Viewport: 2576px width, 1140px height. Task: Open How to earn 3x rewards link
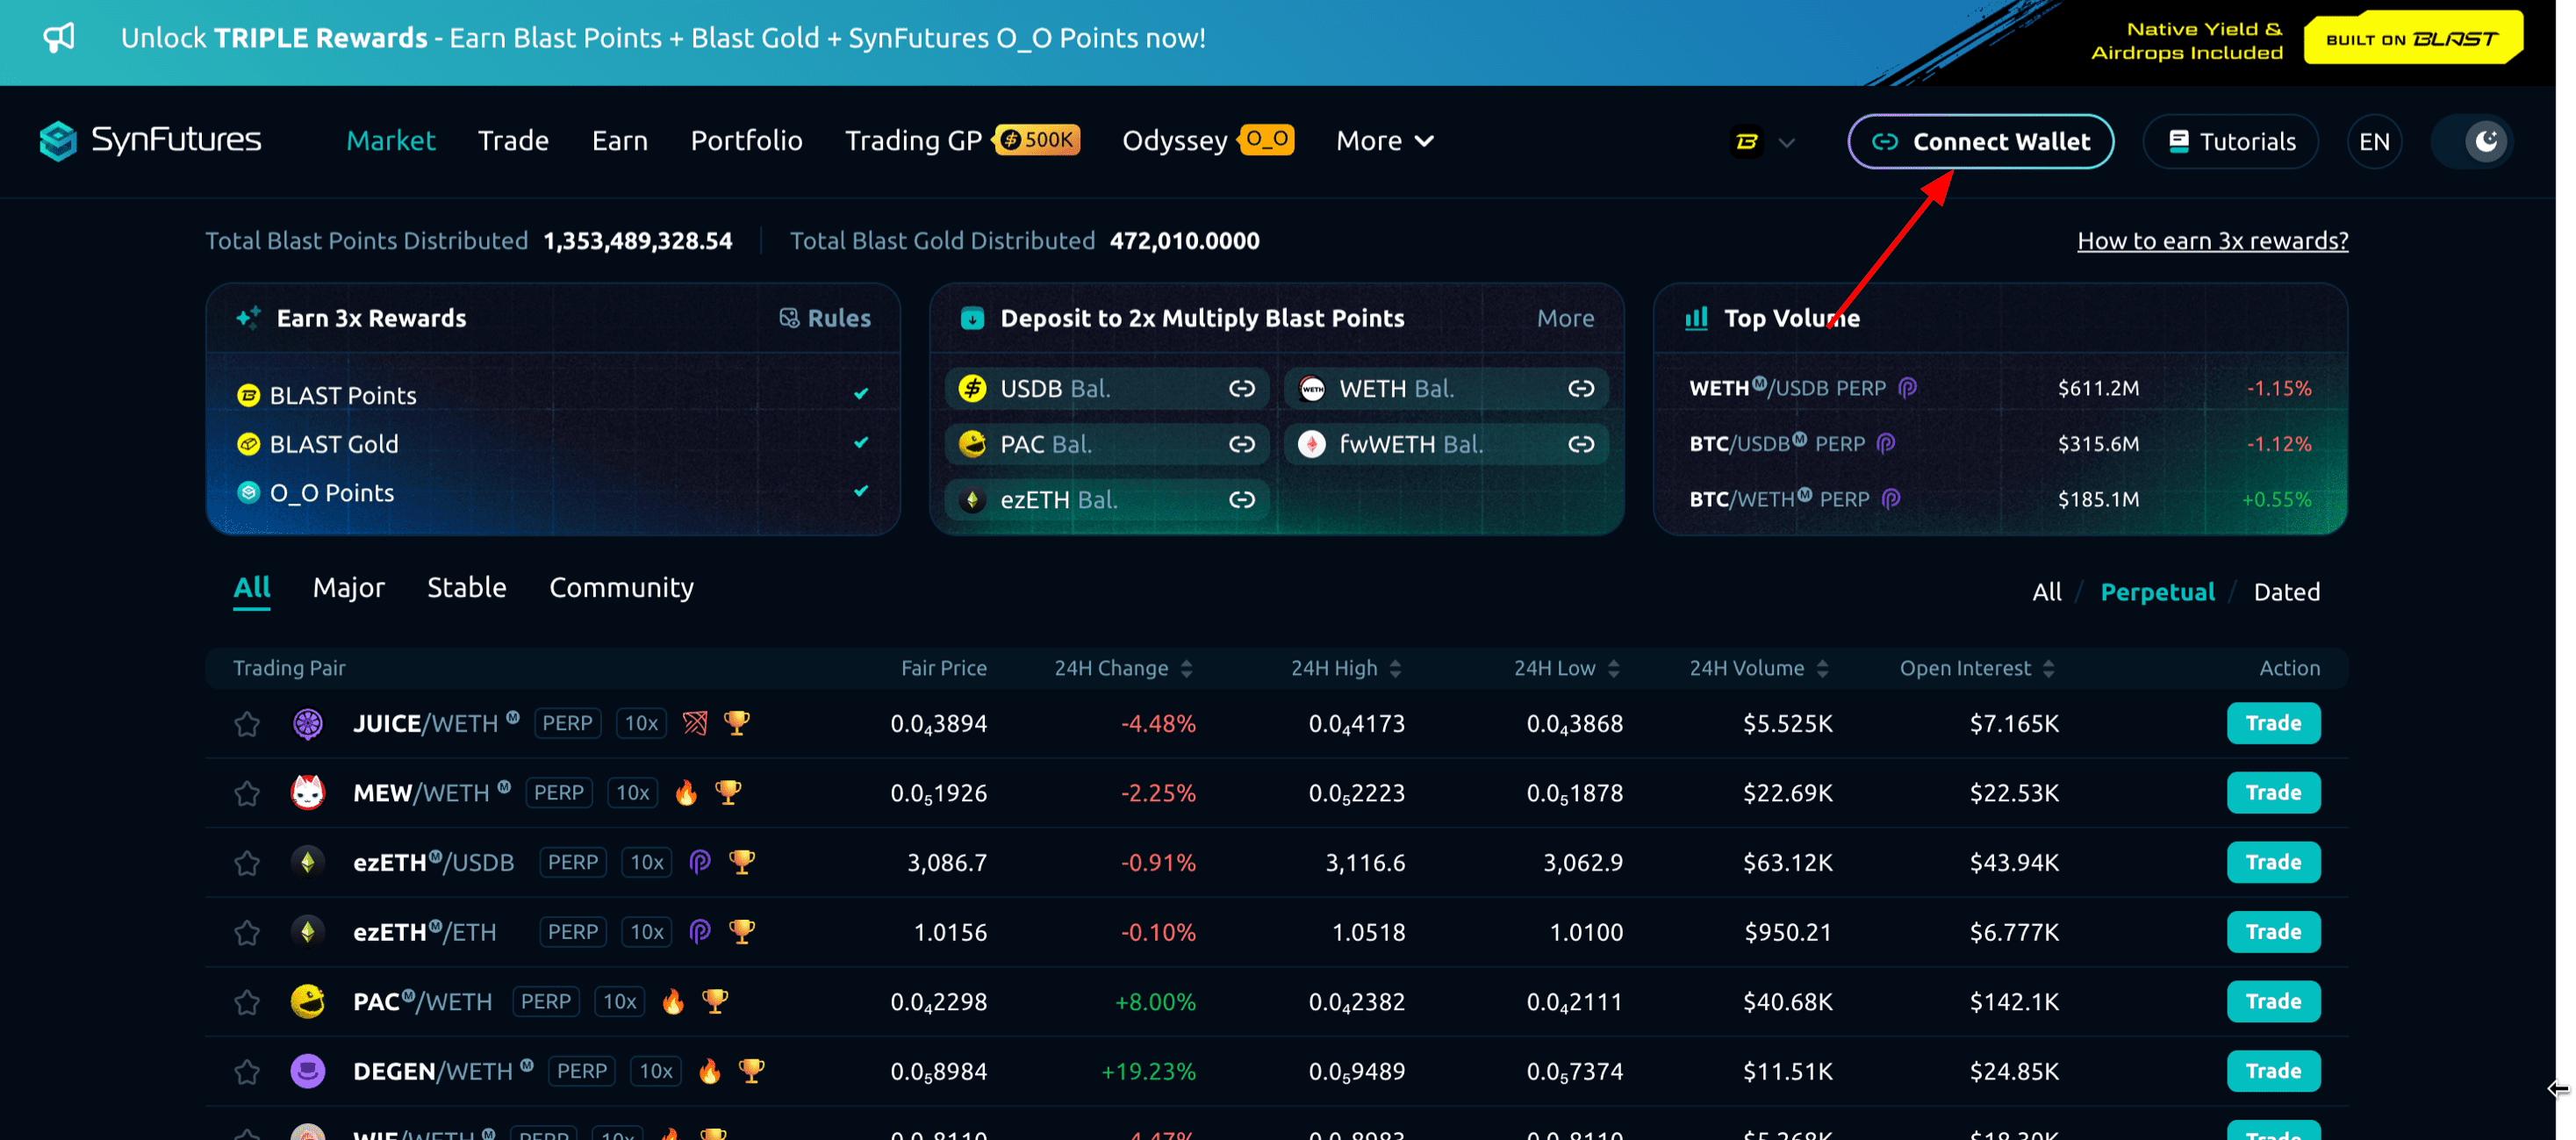2212,241
